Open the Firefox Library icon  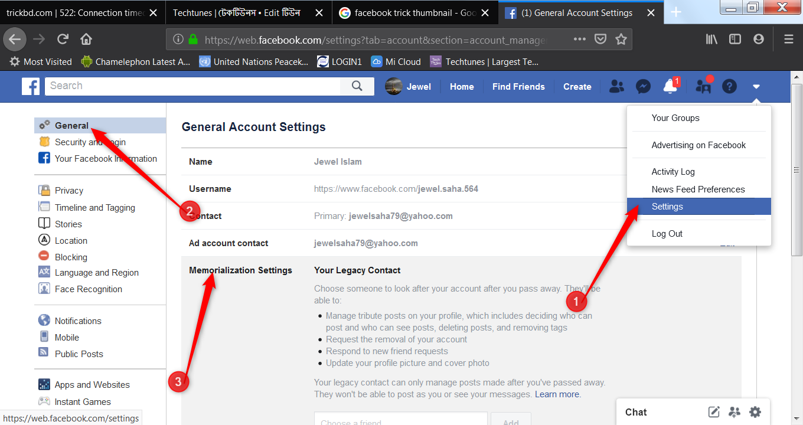[711, 39]
